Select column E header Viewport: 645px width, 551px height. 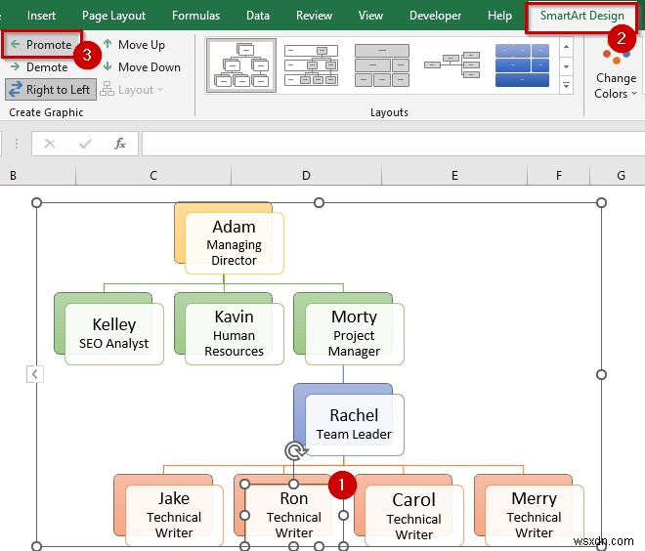[x=454, y=176]
